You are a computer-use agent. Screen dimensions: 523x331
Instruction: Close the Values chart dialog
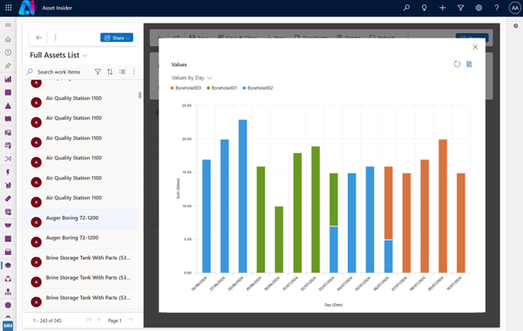475,47
